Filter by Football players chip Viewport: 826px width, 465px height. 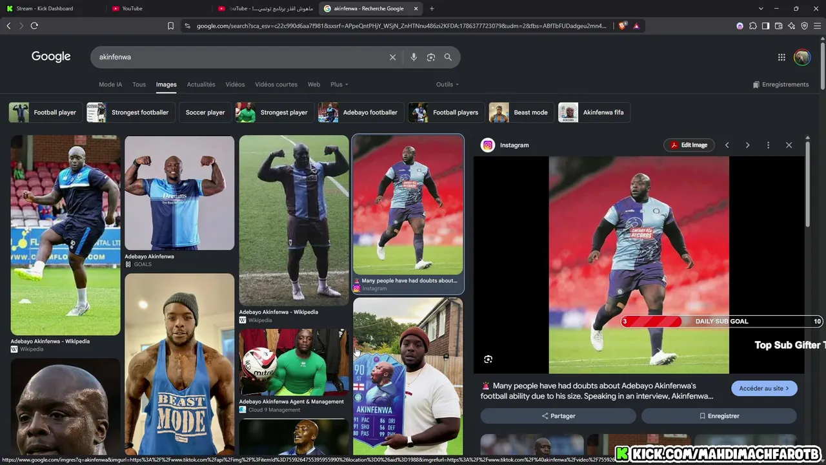447,112
